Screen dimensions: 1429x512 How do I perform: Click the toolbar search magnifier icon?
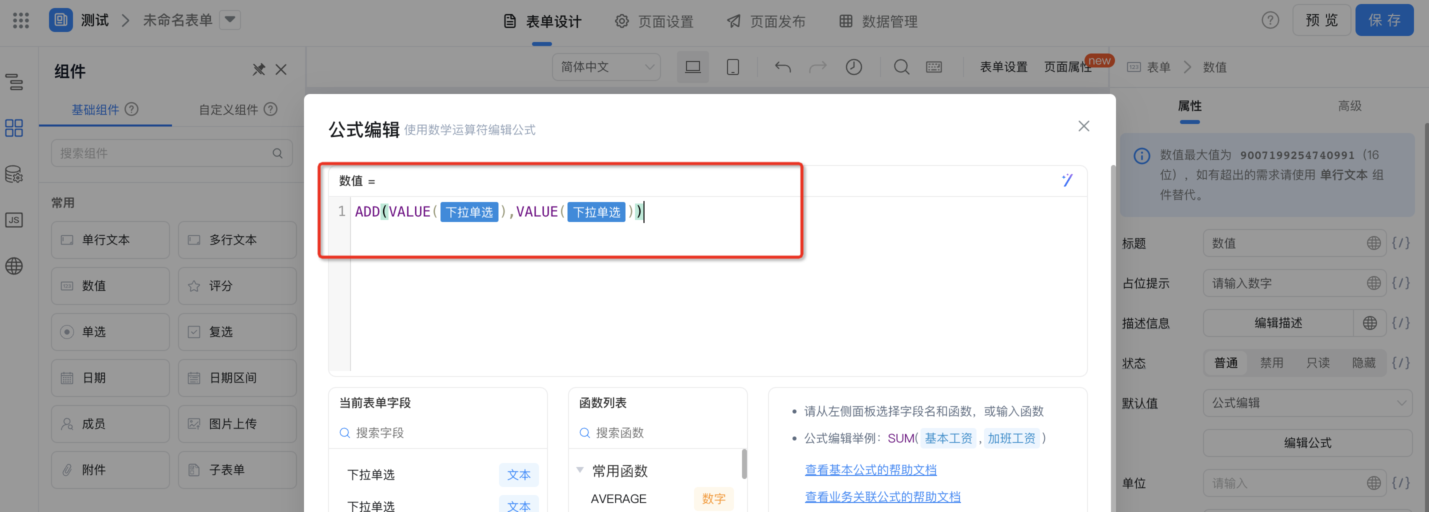pyautogui.click(x=901, y=67)
